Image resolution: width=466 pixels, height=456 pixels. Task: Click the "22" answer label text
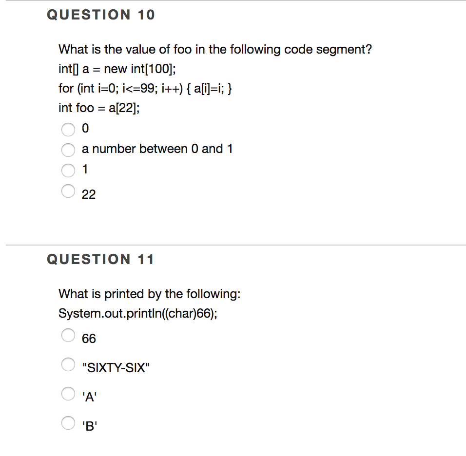pyautogui.click(x=89, y=194)
